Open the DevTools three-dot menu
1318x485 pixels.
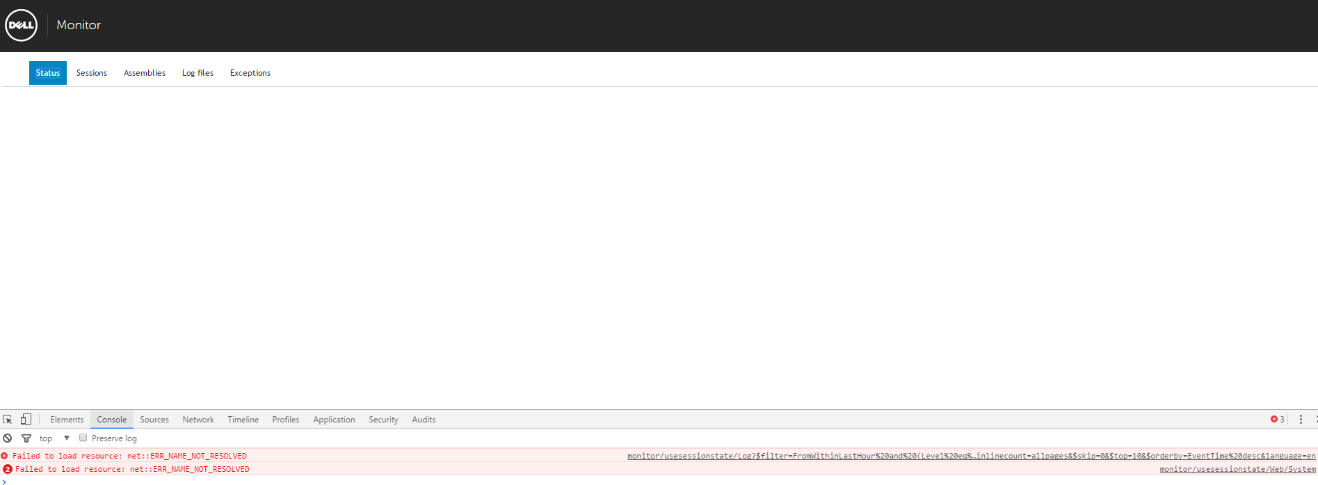pos(1301,420)
